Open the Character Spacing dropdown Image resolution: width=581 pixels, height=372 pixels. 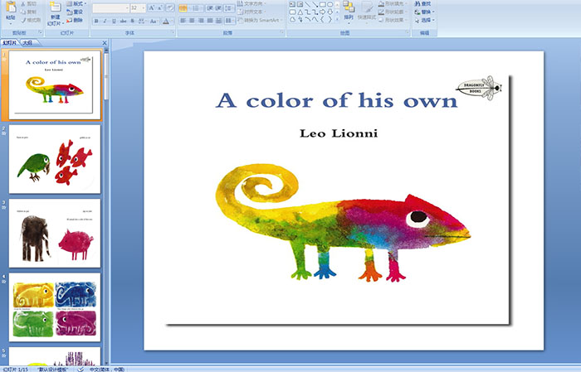(142, 21)
